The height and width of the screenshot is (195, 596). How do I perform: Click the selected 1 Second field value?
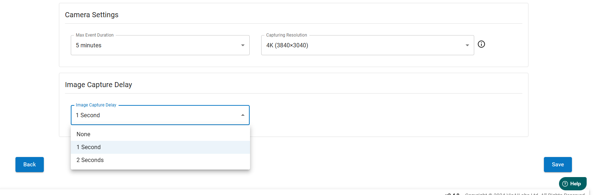[88, 115]
